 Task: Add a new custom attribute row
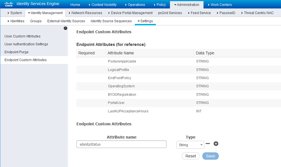coord(216,144)
